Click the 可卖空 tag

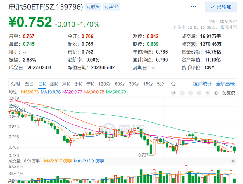pos(111,7)
